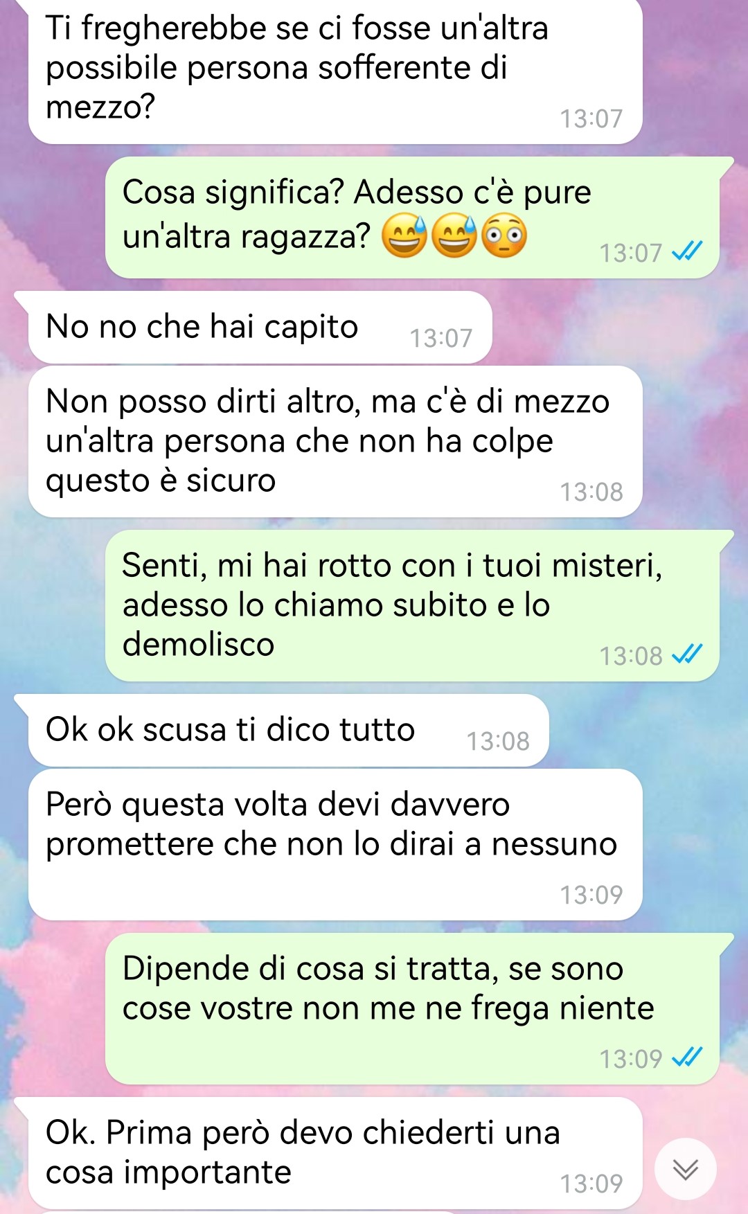
Task: Tap the flushed face emoji
Action: (x=504, y=236)
